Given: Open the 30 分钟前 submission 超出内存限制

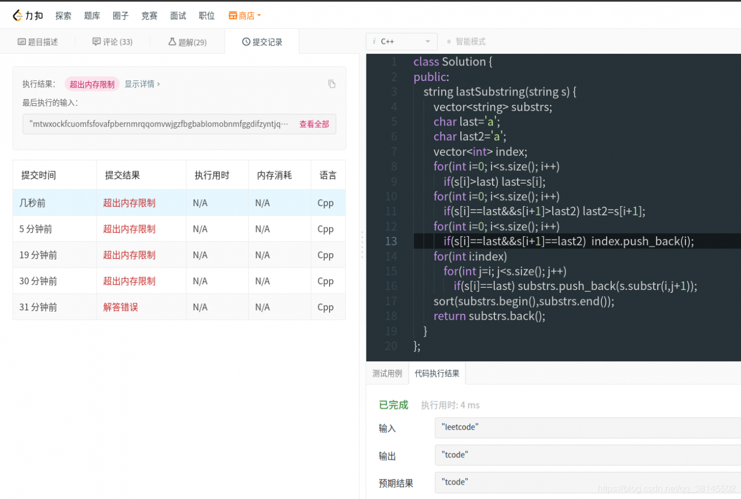Looking at the screenshot, I should [129, 281].
